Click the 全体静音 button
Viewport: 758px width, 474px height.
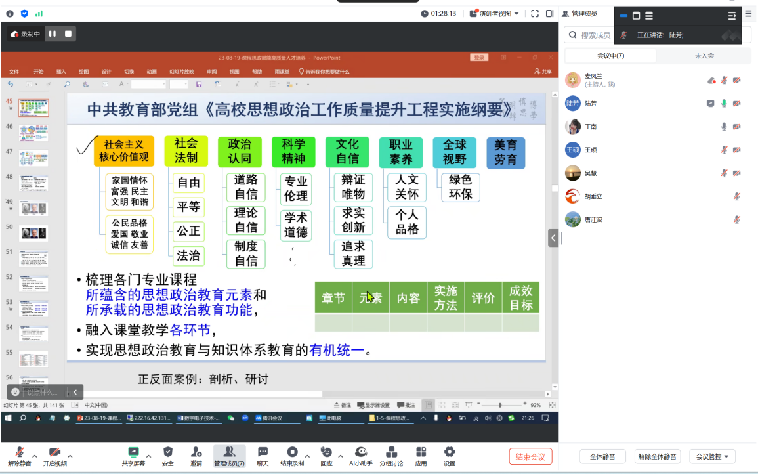point(601,456)
